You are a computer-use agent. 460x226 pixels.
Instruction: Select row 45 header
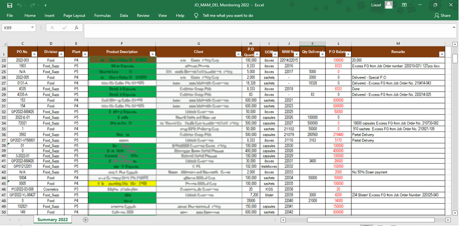pyautogui.click(x=4, y=183)
